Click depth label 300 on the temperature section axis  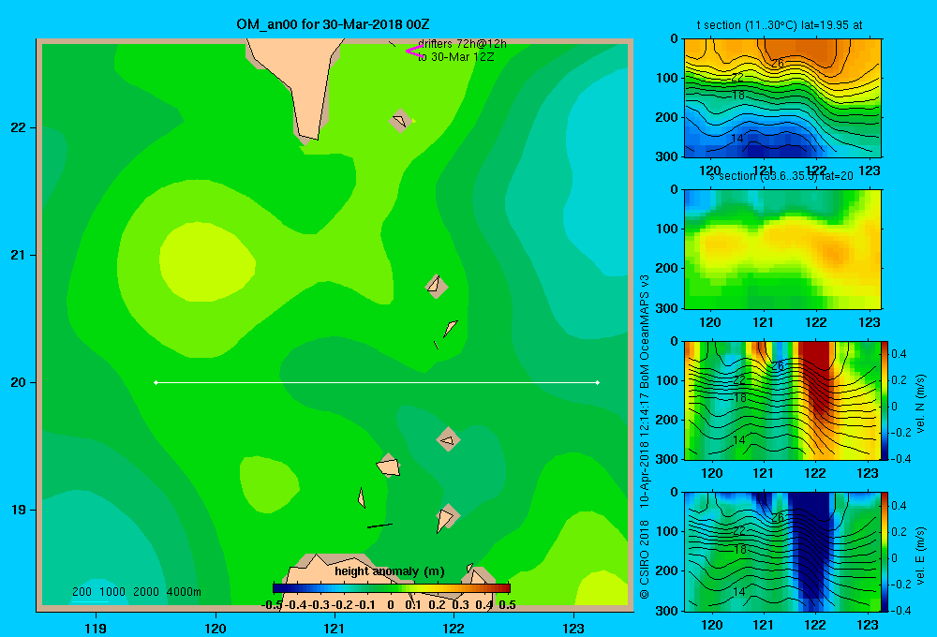pos(666,156)
